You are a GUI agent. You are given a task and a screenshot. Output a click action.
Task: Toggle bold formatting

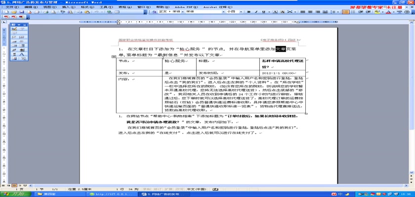click(x=249, y=12)
